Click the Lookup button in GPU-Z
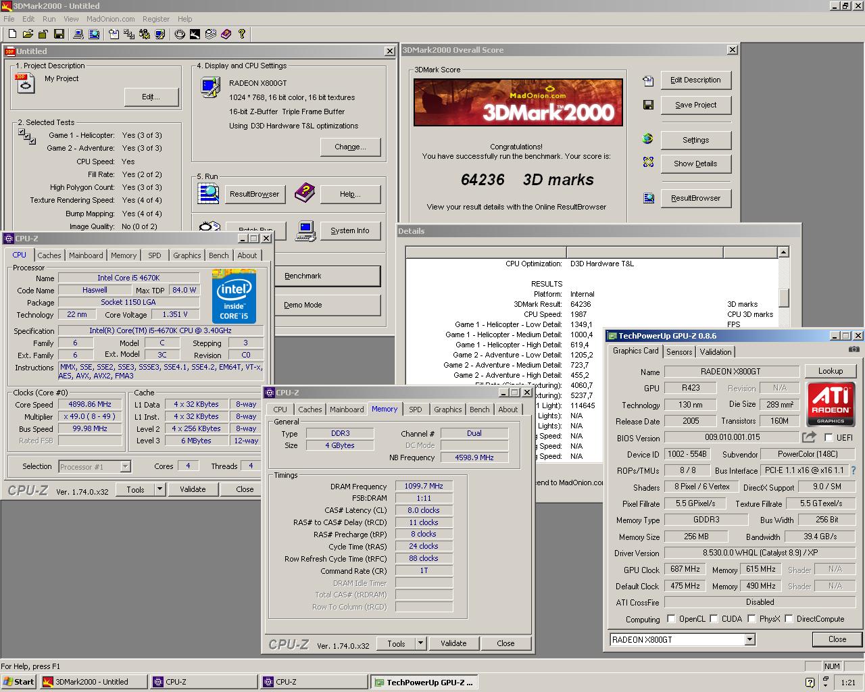 pyautogui.click(x=831, y=371)
